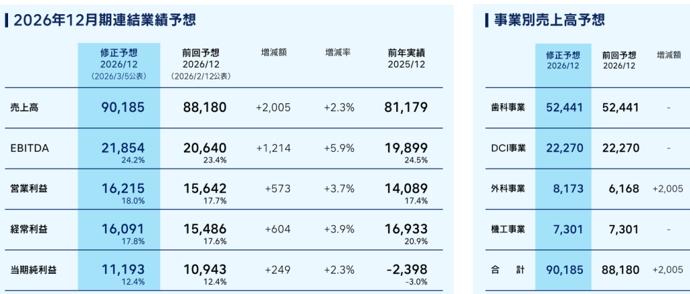Click the +1,214 EBITDA change amount
The image size is (690, 294).
pyautogui.click(x=274, y=148)
